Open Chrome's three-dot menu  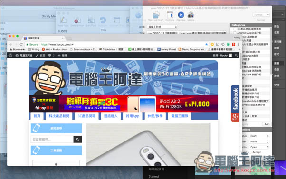click(x=238, y=44)
